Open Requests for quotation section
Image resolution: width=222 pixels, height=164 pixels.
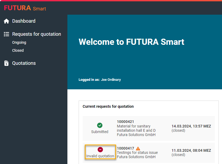pos(36,34)
